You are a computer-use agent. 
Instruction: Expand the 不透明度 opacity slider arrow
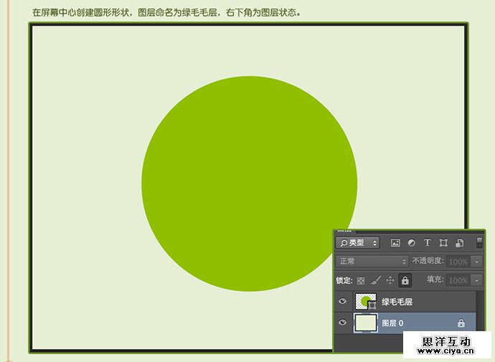[x=478, y=262]
